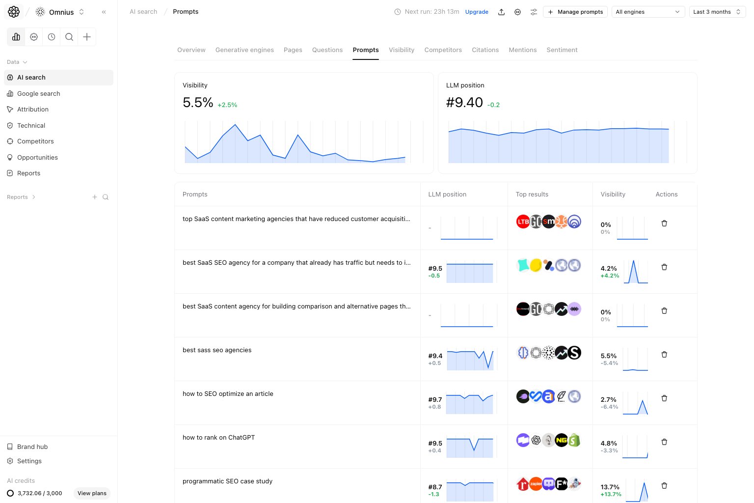Open Google search in sidebar
754x503 pixels.
click(x=58, y=93)
